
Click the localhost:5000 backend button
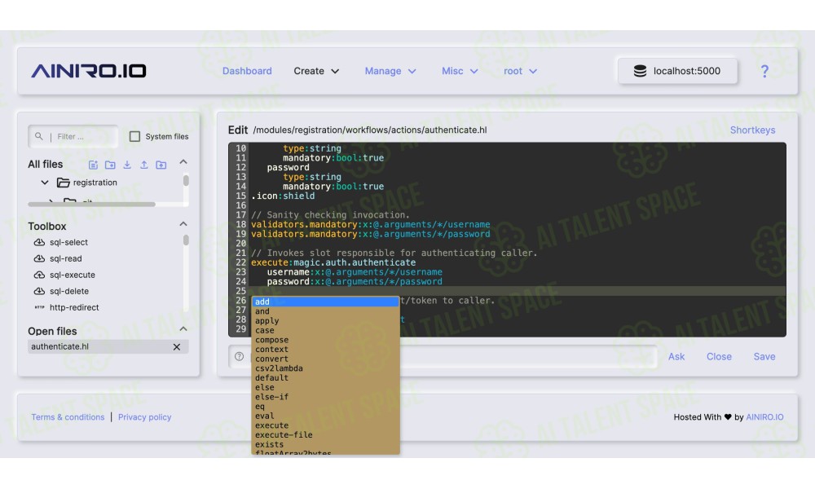(677, 71)
